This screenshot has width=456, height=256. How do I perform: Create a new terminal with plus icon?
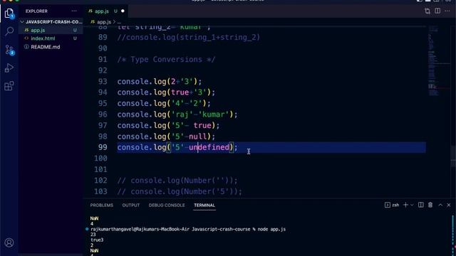[405, 205]
